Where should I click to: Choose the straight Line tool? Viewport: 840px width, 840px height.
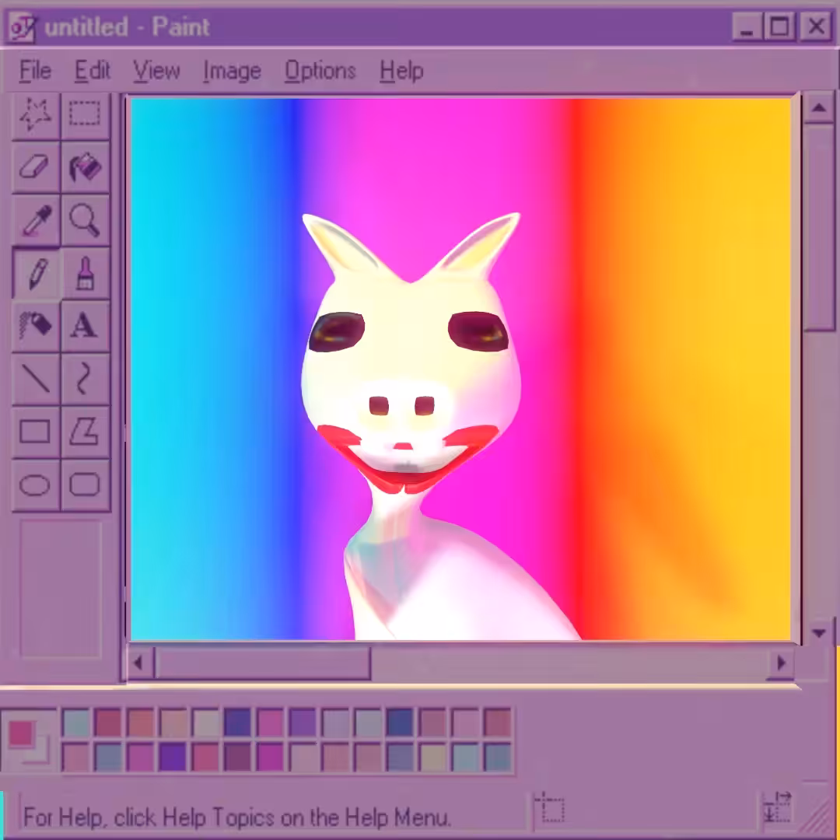(x=36, y=378)
